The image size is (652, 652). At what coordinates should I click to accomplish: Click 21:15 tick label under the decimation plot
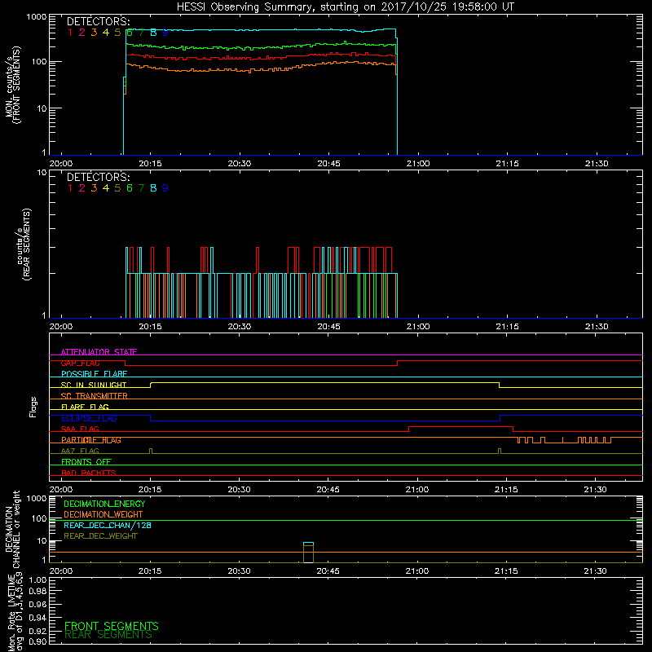point(506,571)
